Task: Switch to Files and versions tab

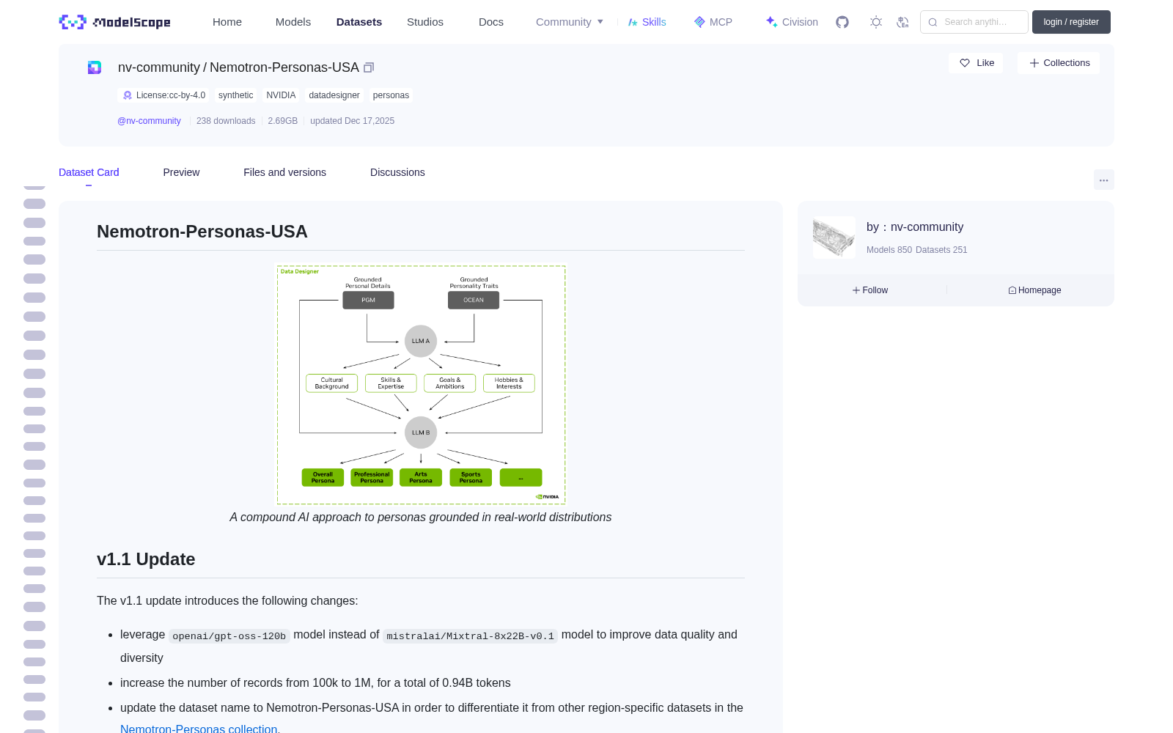Action: [284, 172]
